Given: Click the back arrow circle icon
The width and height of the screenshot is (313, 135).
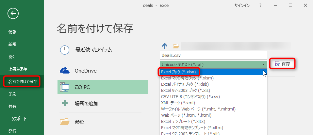Looking at the screenshot, I should click(x=13, y=14).
